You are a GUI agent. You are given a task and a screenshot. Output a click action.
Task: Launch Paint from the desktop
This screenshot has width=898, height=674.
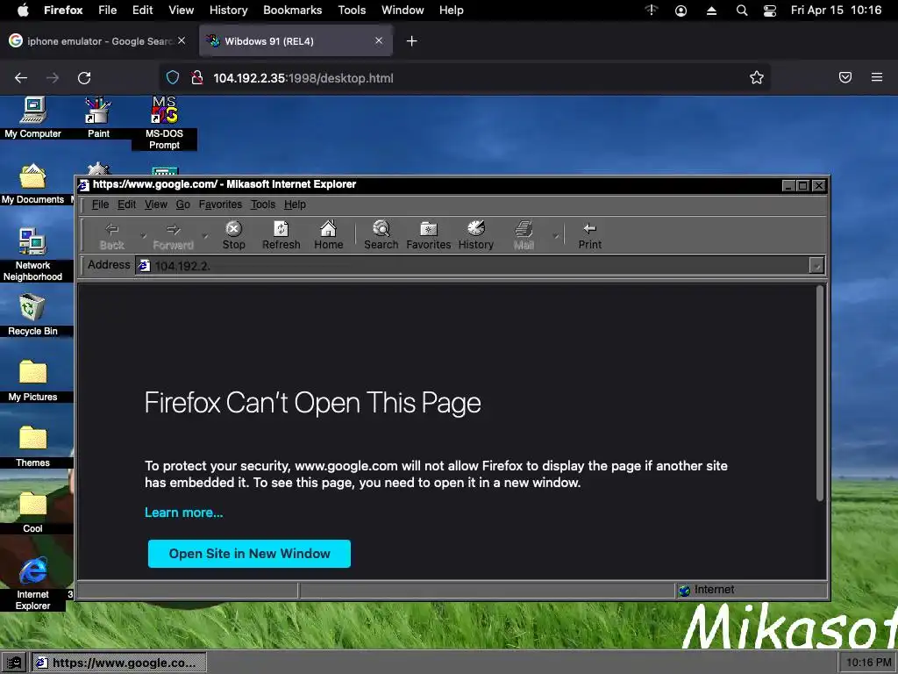pyautogui.click(x=98, y=118)
